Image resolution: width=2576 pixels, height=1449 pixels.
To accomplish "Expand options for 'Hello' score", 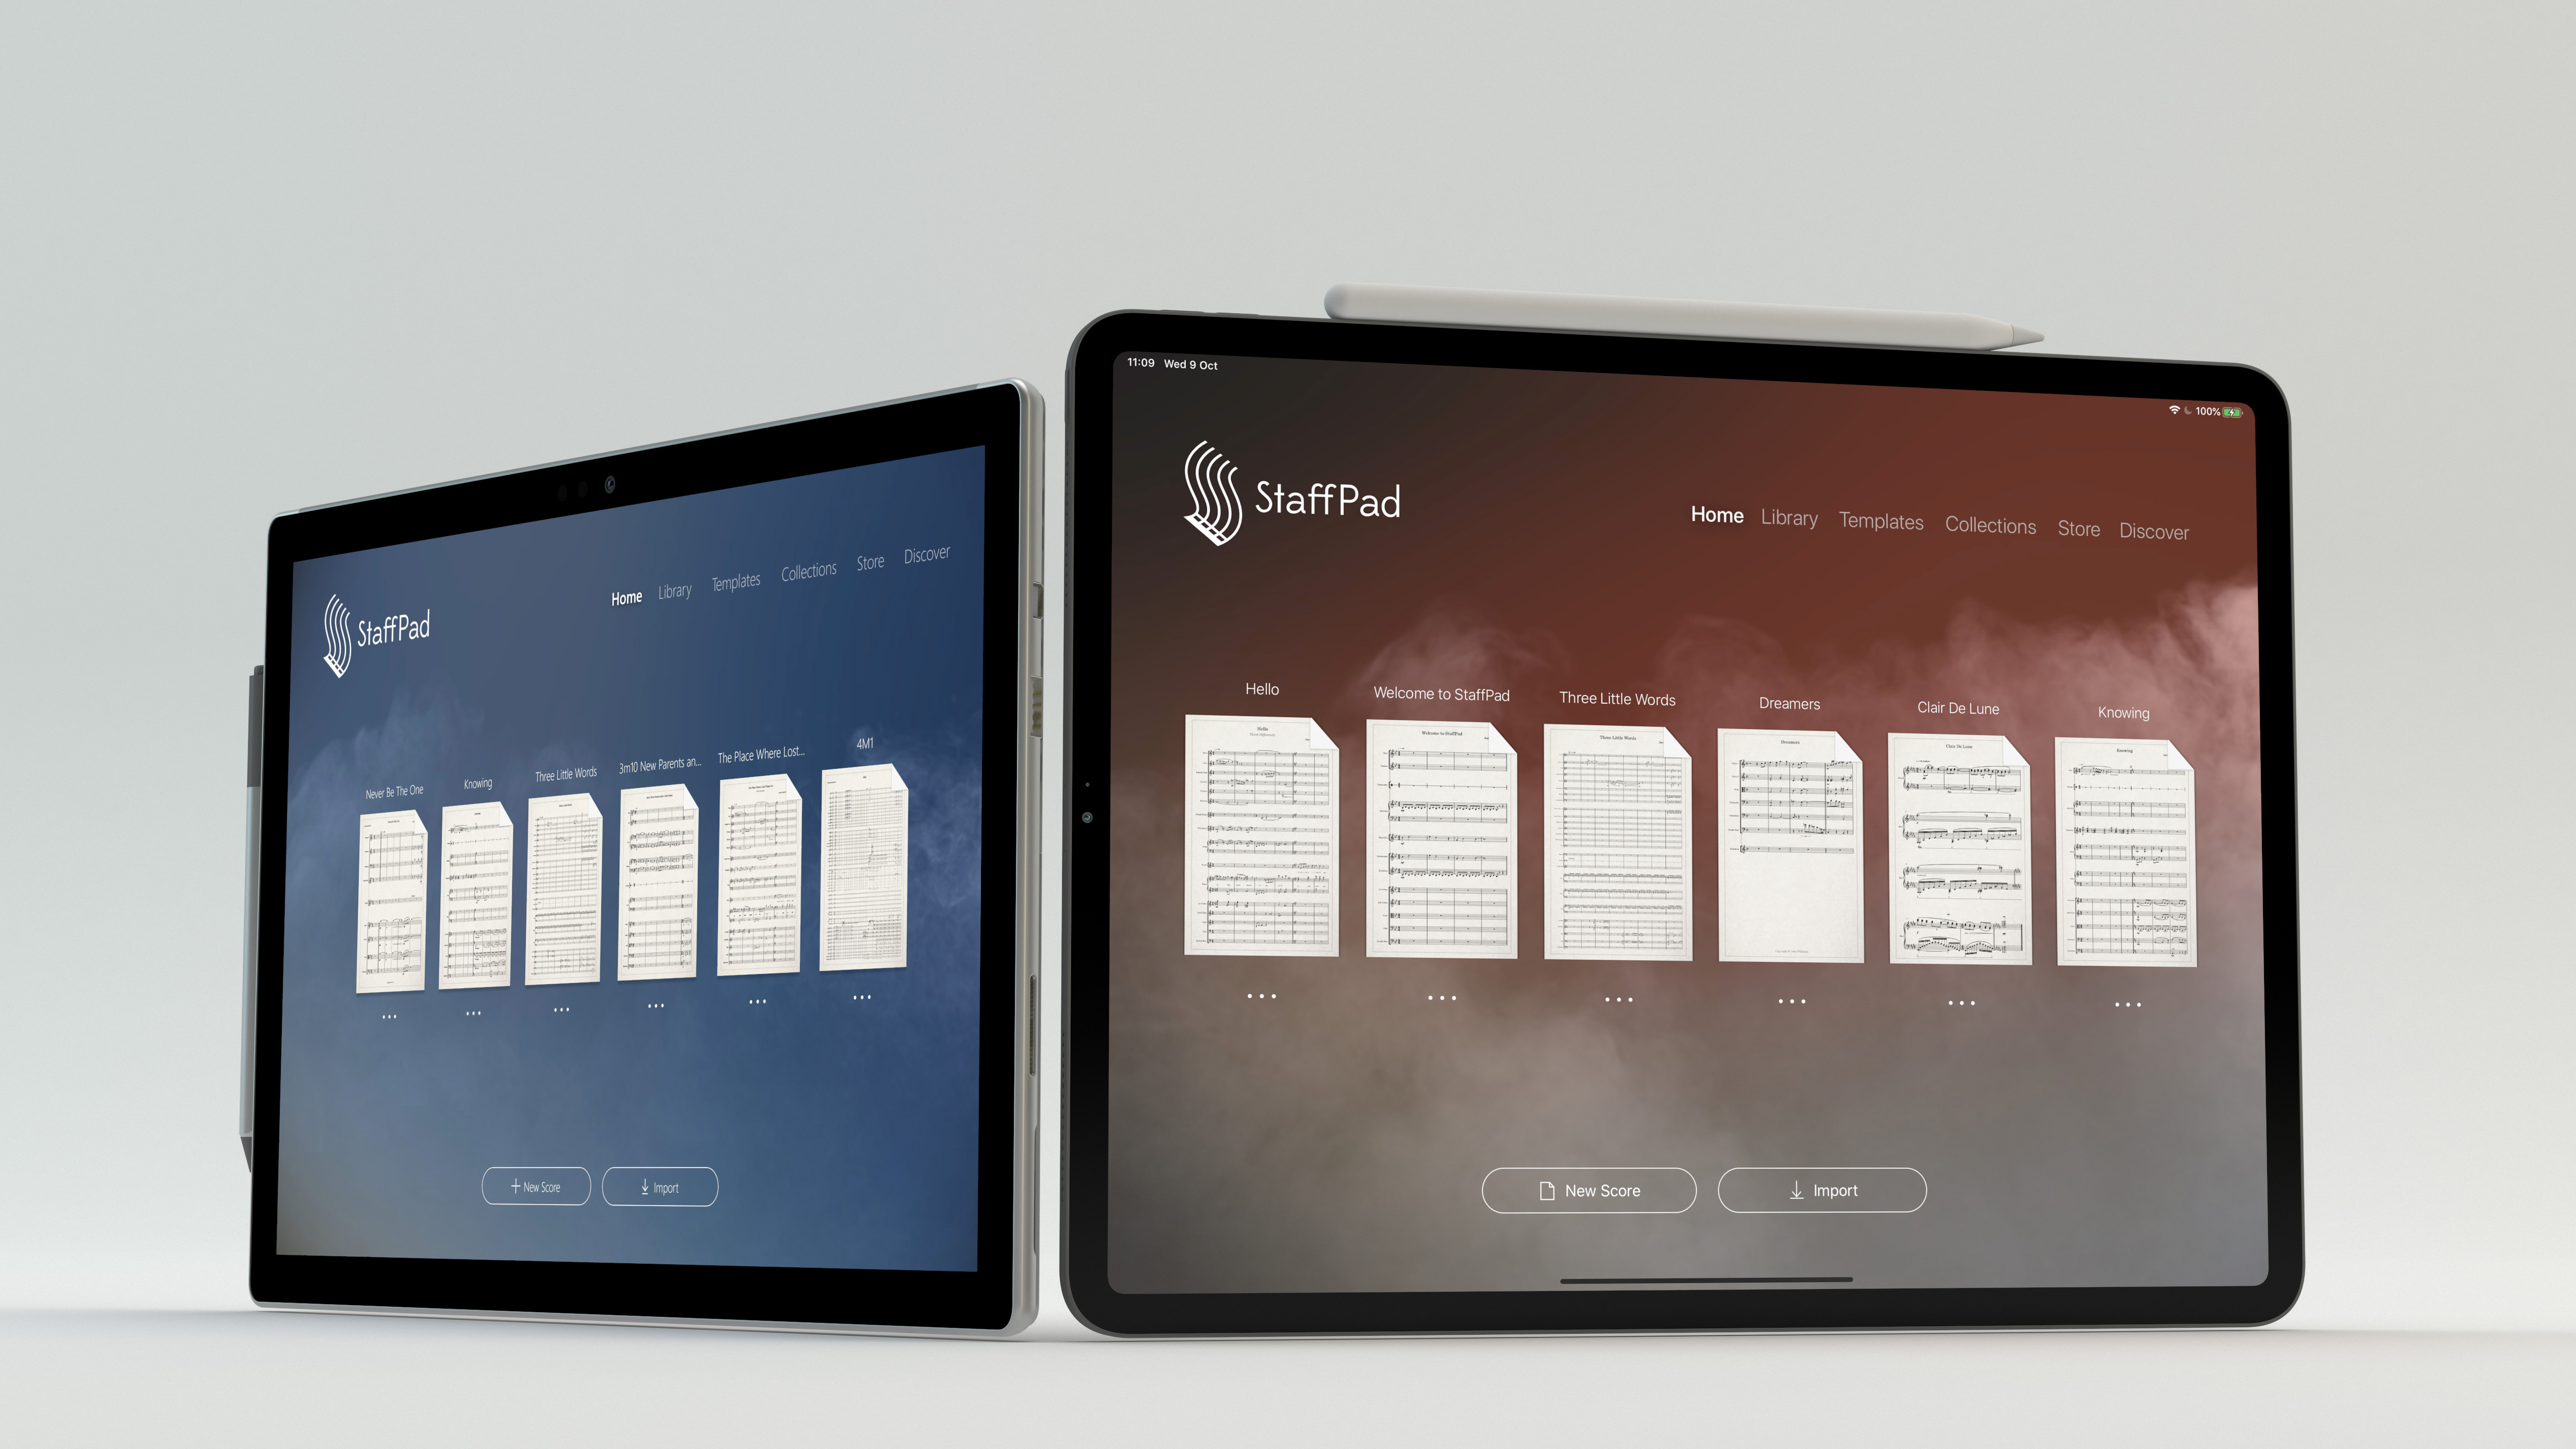I will coord(1261,1003).
